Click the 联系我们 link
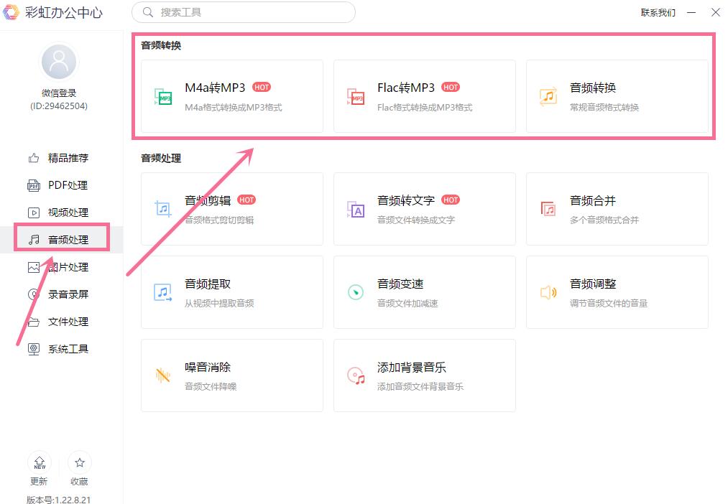 (658, 12)
